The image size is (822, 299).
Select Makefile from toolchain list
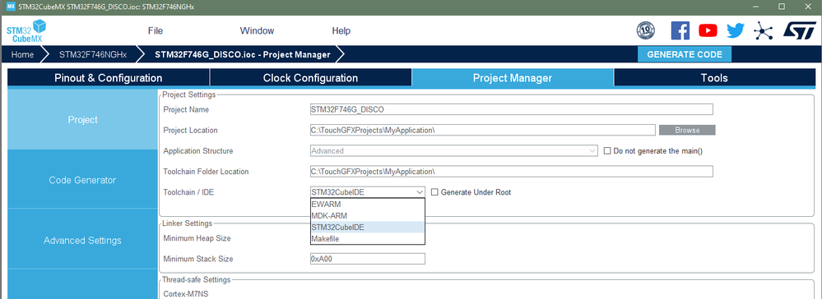368,239
